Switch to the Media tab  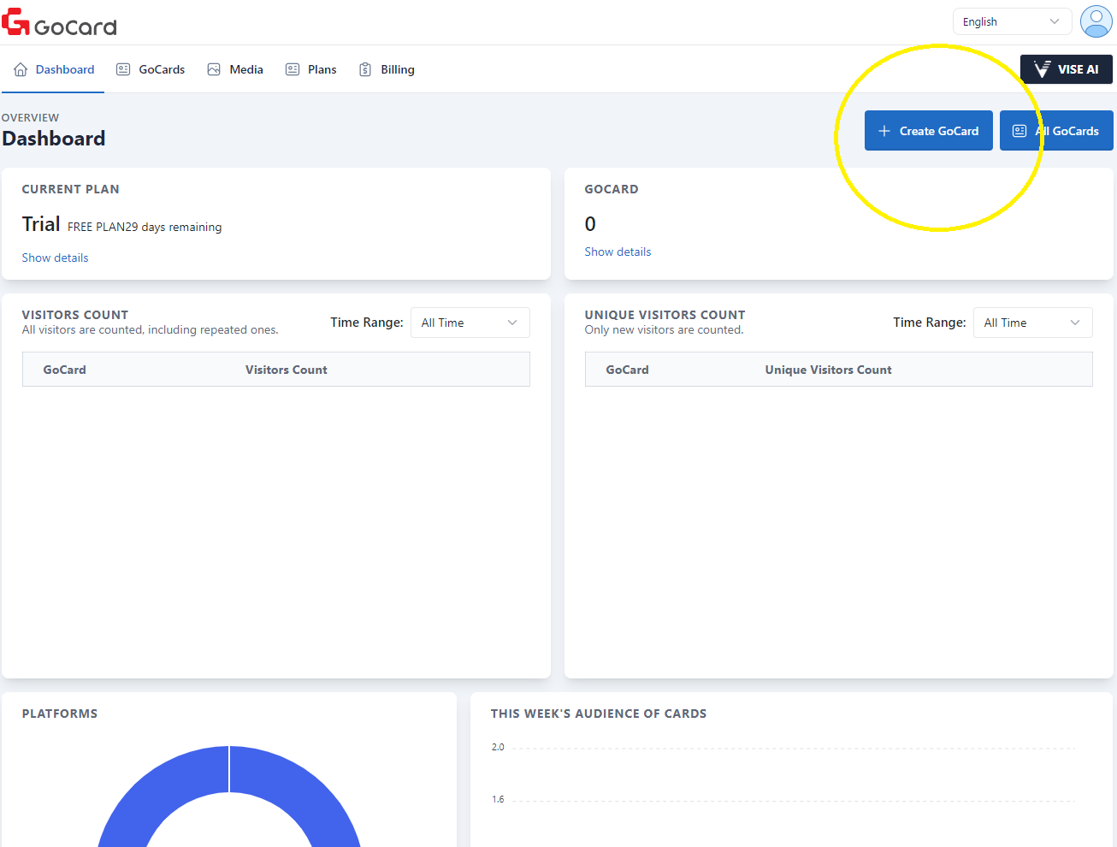pyautogui.click(x=245, y=69)
